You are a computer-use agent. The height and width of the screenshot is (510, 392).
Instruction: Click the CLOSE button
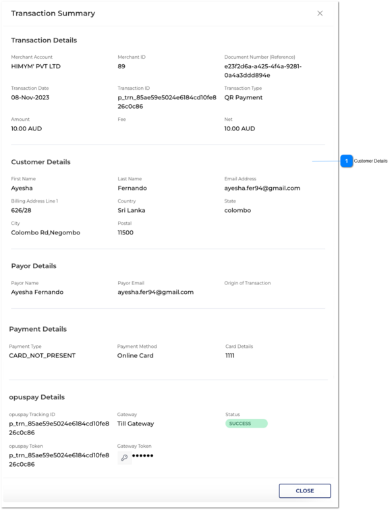[x=305, y=491]
